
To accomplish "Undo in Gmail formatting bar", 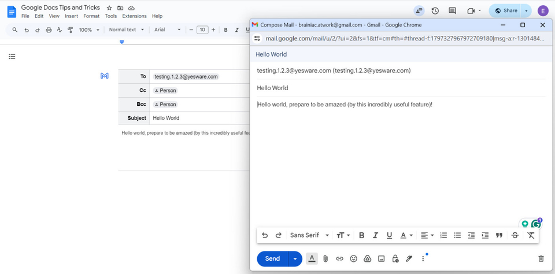I will 265,235.
